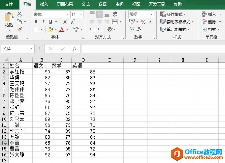Open Clipboard (剪贴板) dialog launcher
The image size is (225, 163).
(27, 38)
